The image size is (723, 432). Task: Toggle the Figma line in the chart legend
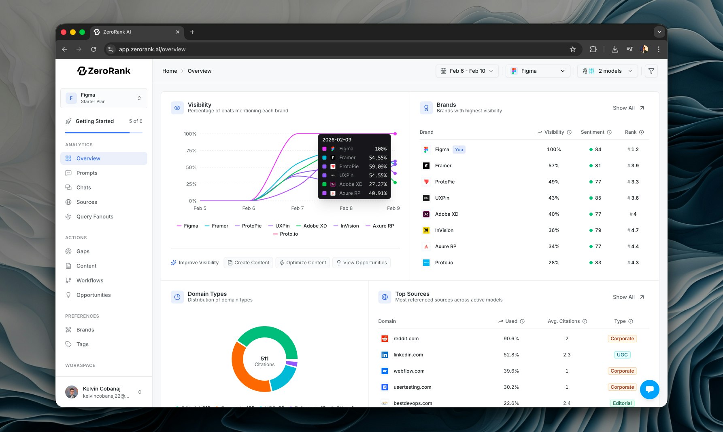[x=187, y=225]
